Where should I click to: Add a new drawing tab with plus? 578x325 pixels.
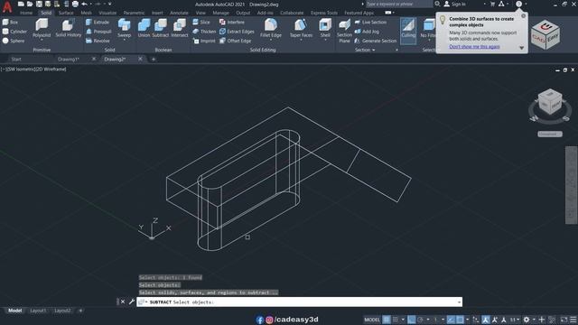[x=154, y=59]
